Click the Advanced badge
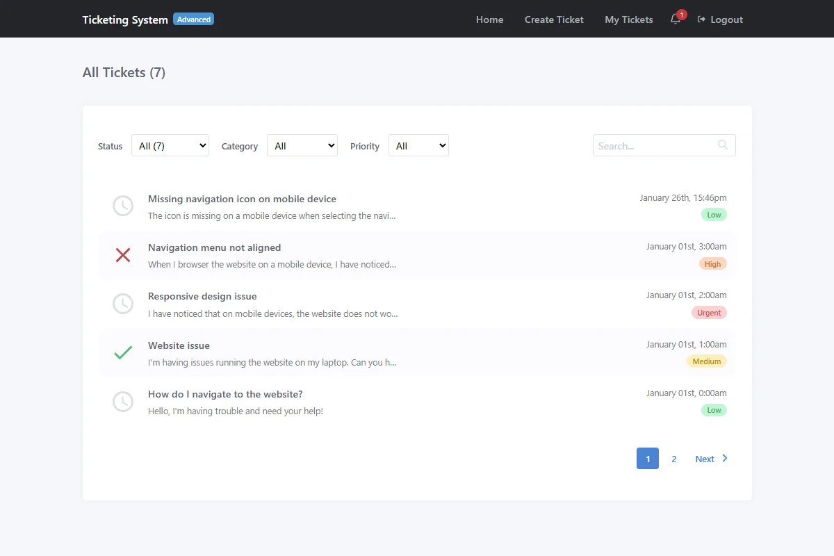834x556 pixels. 194,19
